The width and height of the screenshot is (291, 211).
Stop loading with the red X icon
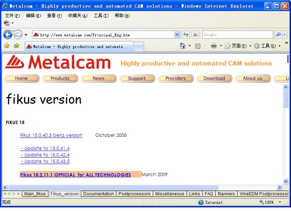point(195,35)
